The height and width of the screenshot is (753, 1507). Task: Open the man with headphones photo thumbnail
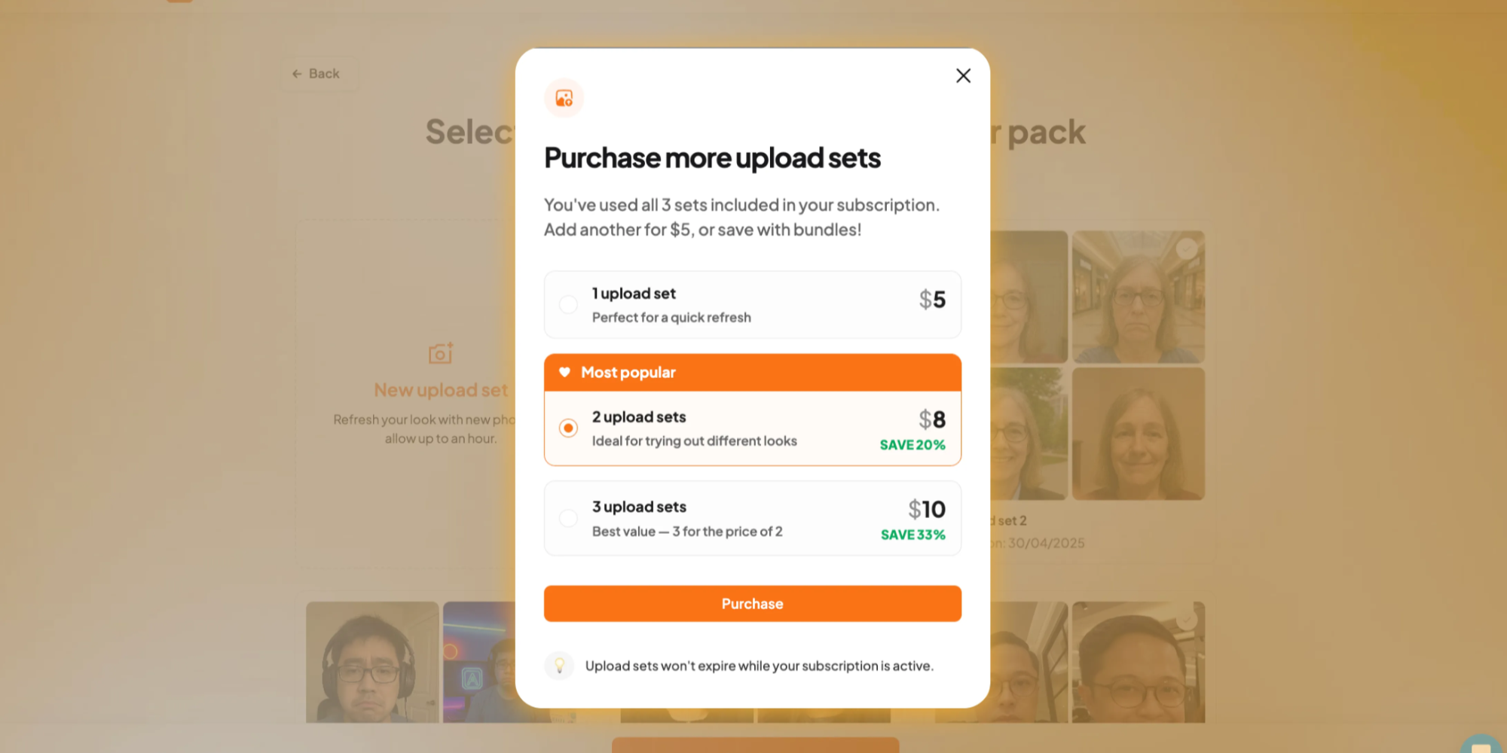coord(372,662)
